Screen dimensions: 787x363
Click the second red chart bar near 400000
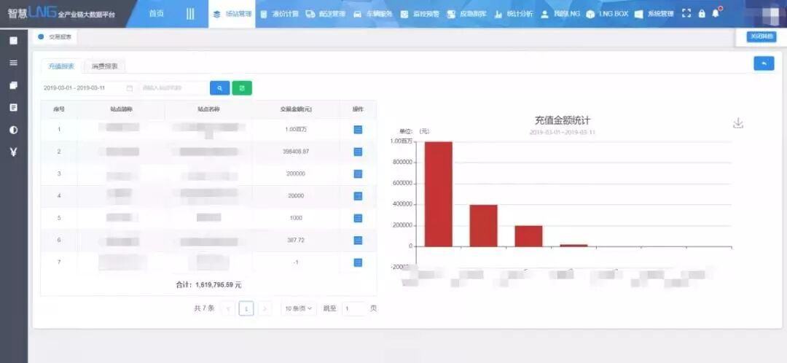click(483, 225)
